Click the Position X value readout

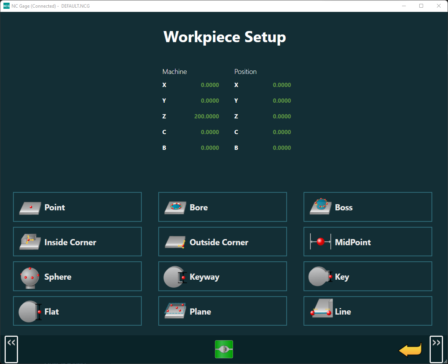282,85
